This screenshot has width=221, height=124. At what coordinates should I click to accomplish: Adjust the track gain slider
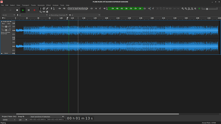pyautogui.click(x=6, y=27)
